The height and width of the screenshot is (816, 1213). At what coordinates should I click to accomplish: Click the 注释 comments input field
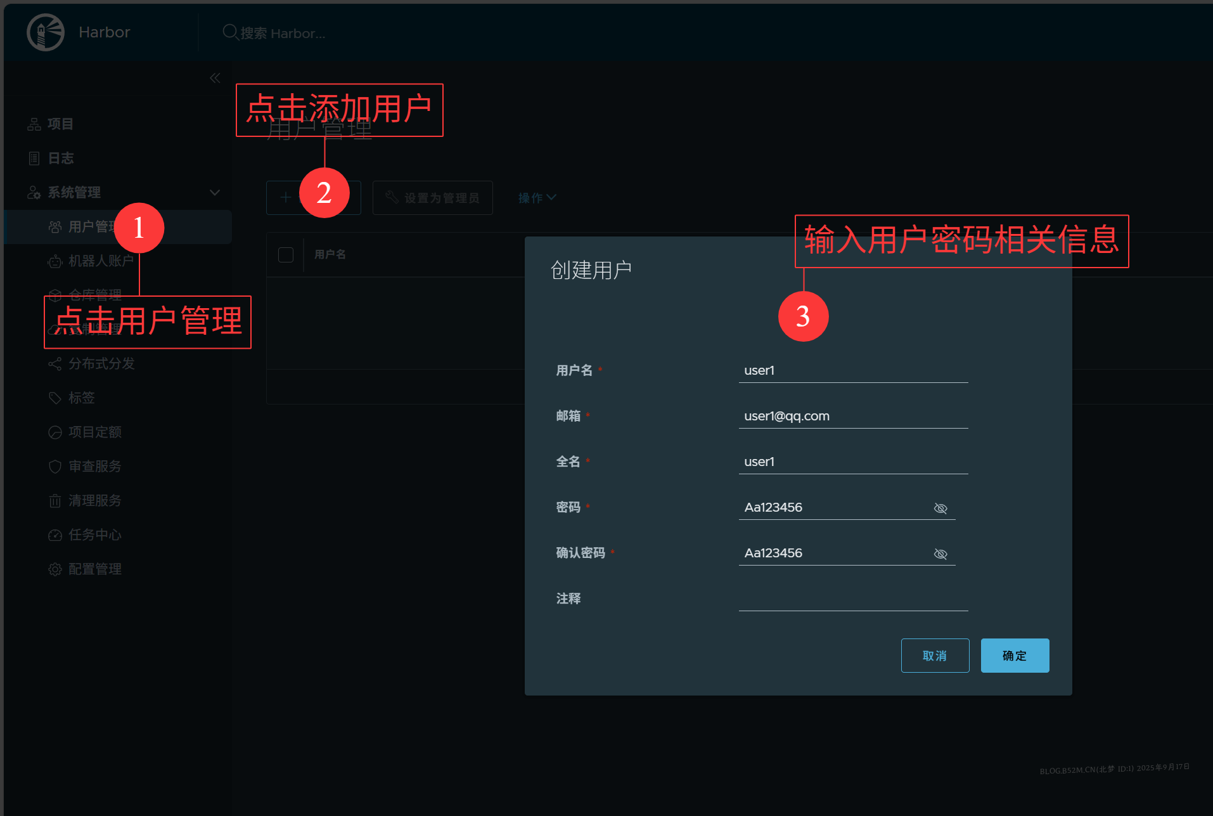(852, 602)
